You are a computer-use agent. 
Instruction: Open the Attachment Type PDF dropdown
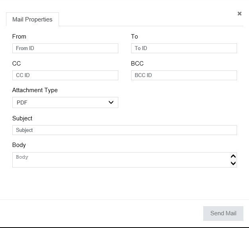60,102
